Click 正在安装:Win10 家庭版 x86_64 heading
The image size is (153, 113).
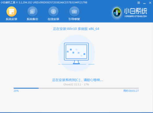[76, 29]
